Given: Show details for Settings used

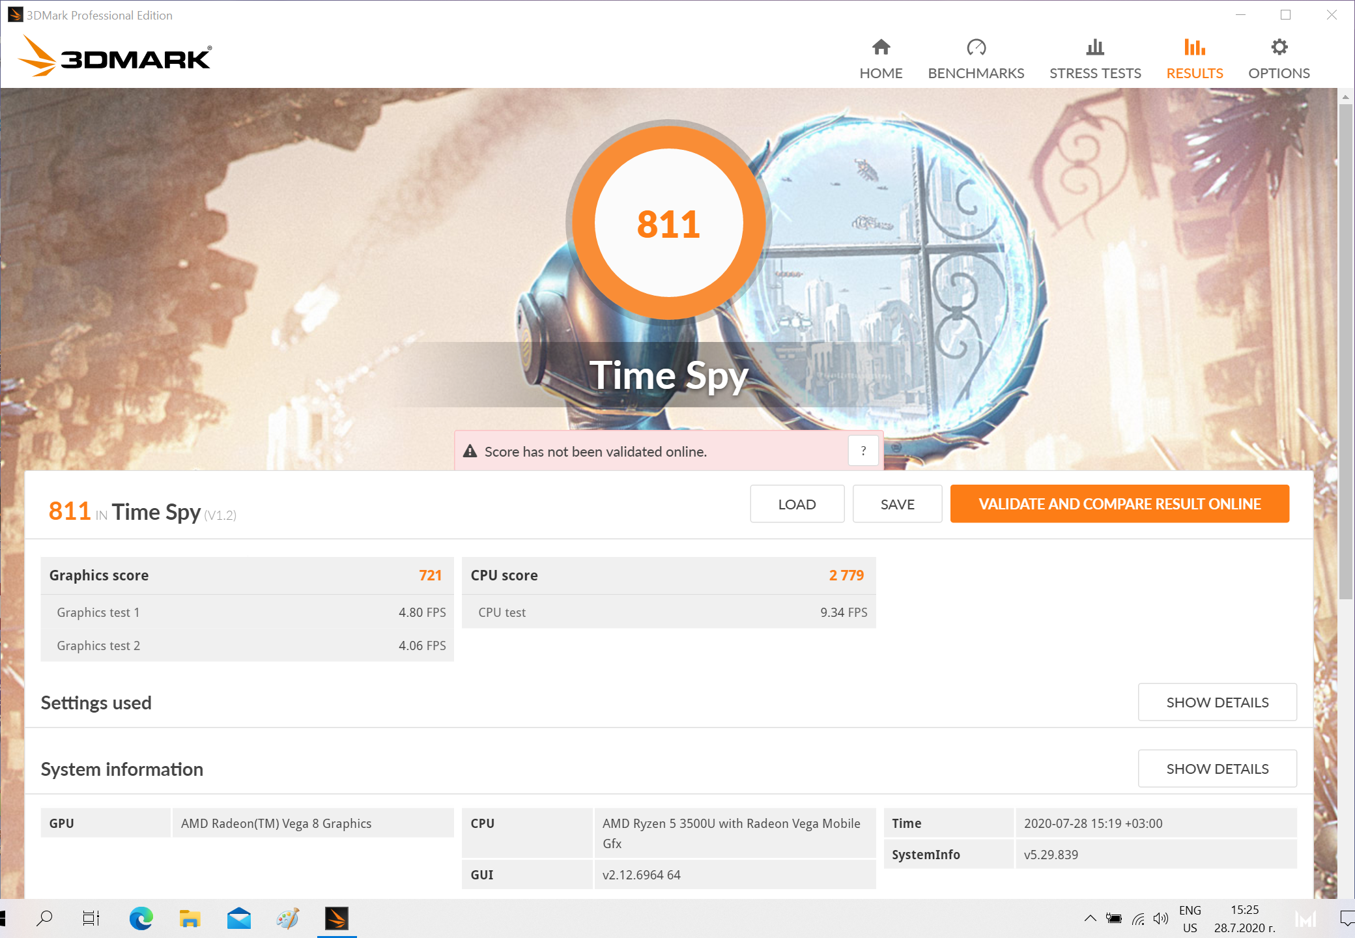Looking at the screenshot, I should (1217, 702).
